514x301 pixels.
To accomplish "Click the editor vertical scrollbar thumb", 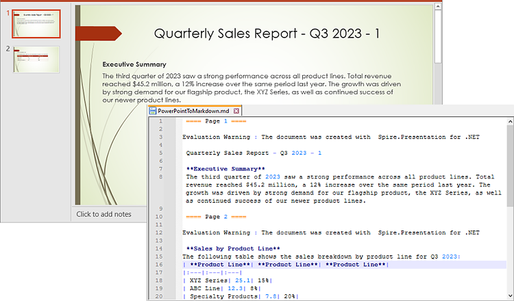I will (511, 166).
